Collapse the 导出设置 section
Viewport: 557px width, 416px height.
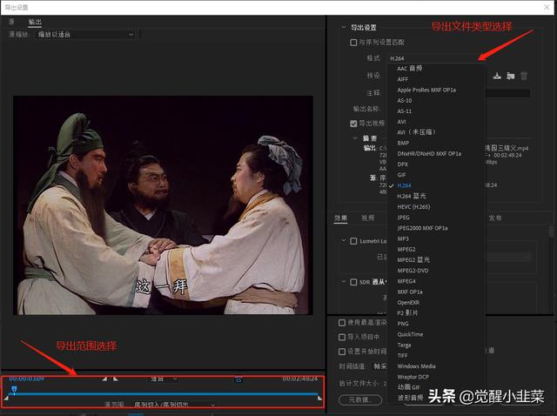(x=344, y=27)
